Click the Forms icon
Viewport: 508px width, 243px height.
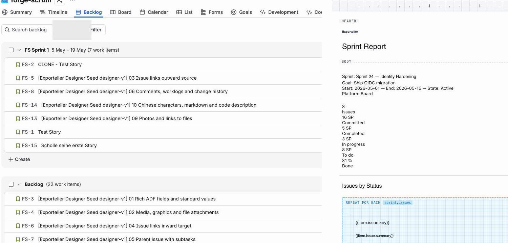coord(203,12)
